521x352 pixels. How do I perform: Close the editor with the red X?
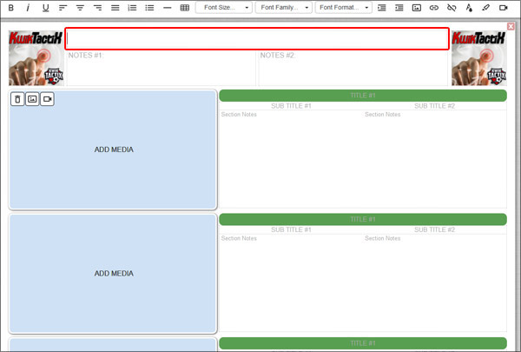tap(511, 26)
